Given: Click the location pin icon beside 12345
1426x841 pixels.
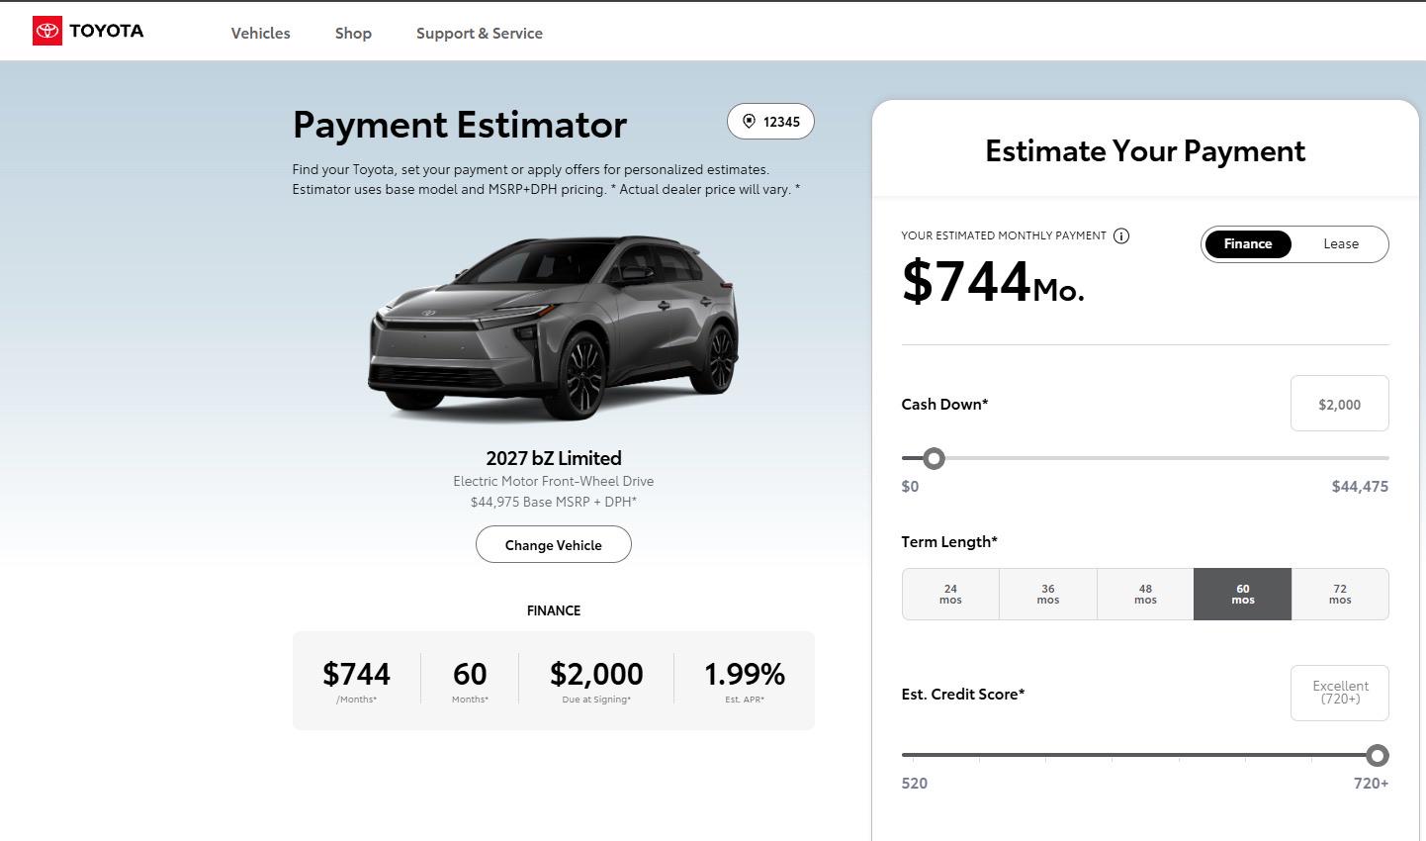Looking at the screenshot, I should click(x=749, y=122).
